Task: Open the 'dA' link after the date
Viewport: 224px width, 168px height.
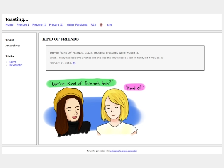Action: 74,63
